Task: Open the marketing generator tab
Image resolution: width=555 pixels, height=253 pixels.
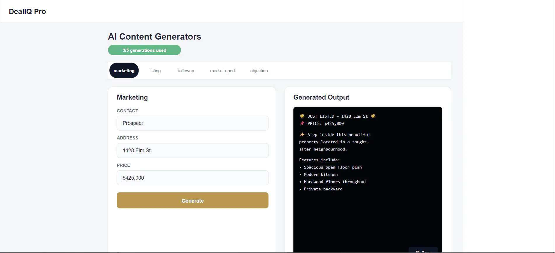Action: [x=124, y=70]
